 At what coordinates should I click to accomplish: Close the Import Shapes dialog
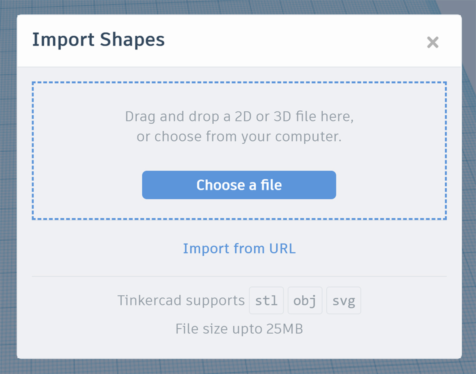pyautogui.click(x=433, y=42)
